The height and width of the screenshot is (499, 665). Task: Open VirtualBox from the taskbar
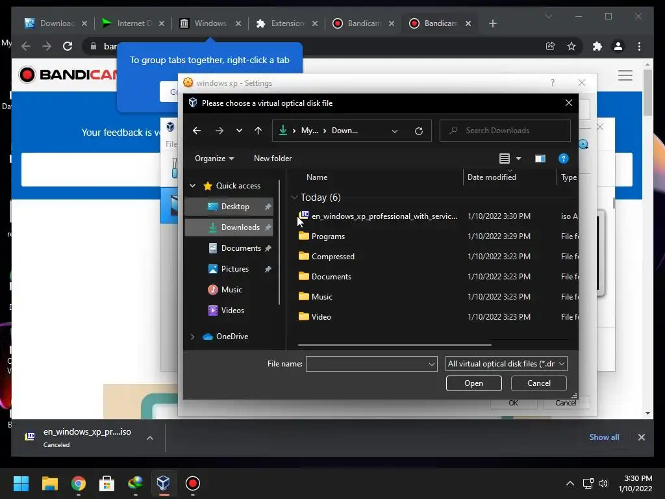[x=163, y=483]
